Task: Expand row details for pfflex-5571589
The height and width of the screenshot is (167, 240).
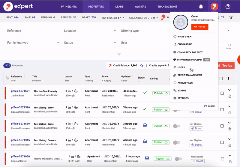Action: point(229,123)
